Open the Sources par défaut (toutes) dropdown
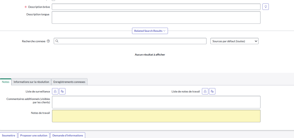Viewport: 294px width, 138px height. [234, 41]
